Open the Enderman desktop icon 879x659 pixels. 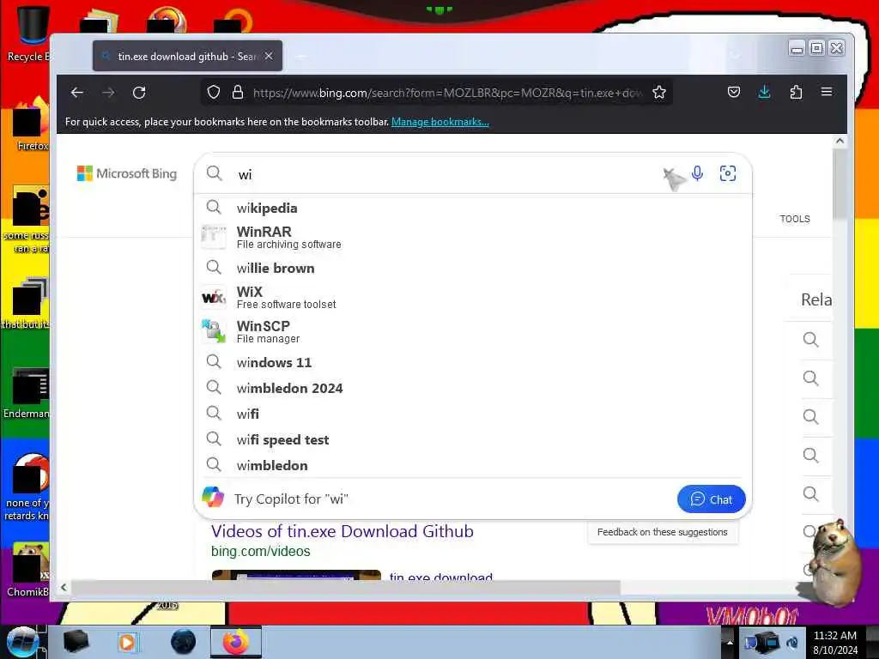pos(27,392)
